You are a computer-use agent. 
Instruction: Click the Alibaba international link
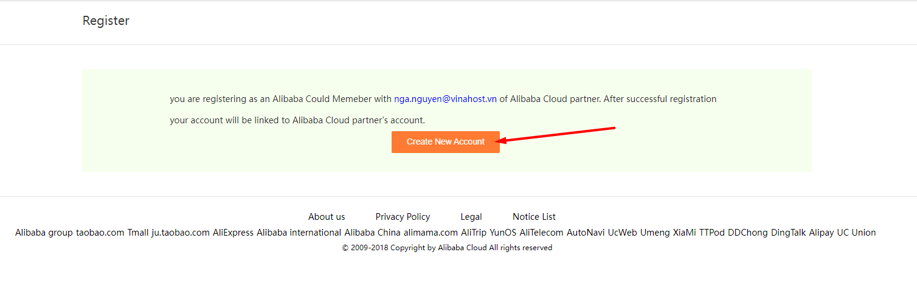(x=299, y=233)
